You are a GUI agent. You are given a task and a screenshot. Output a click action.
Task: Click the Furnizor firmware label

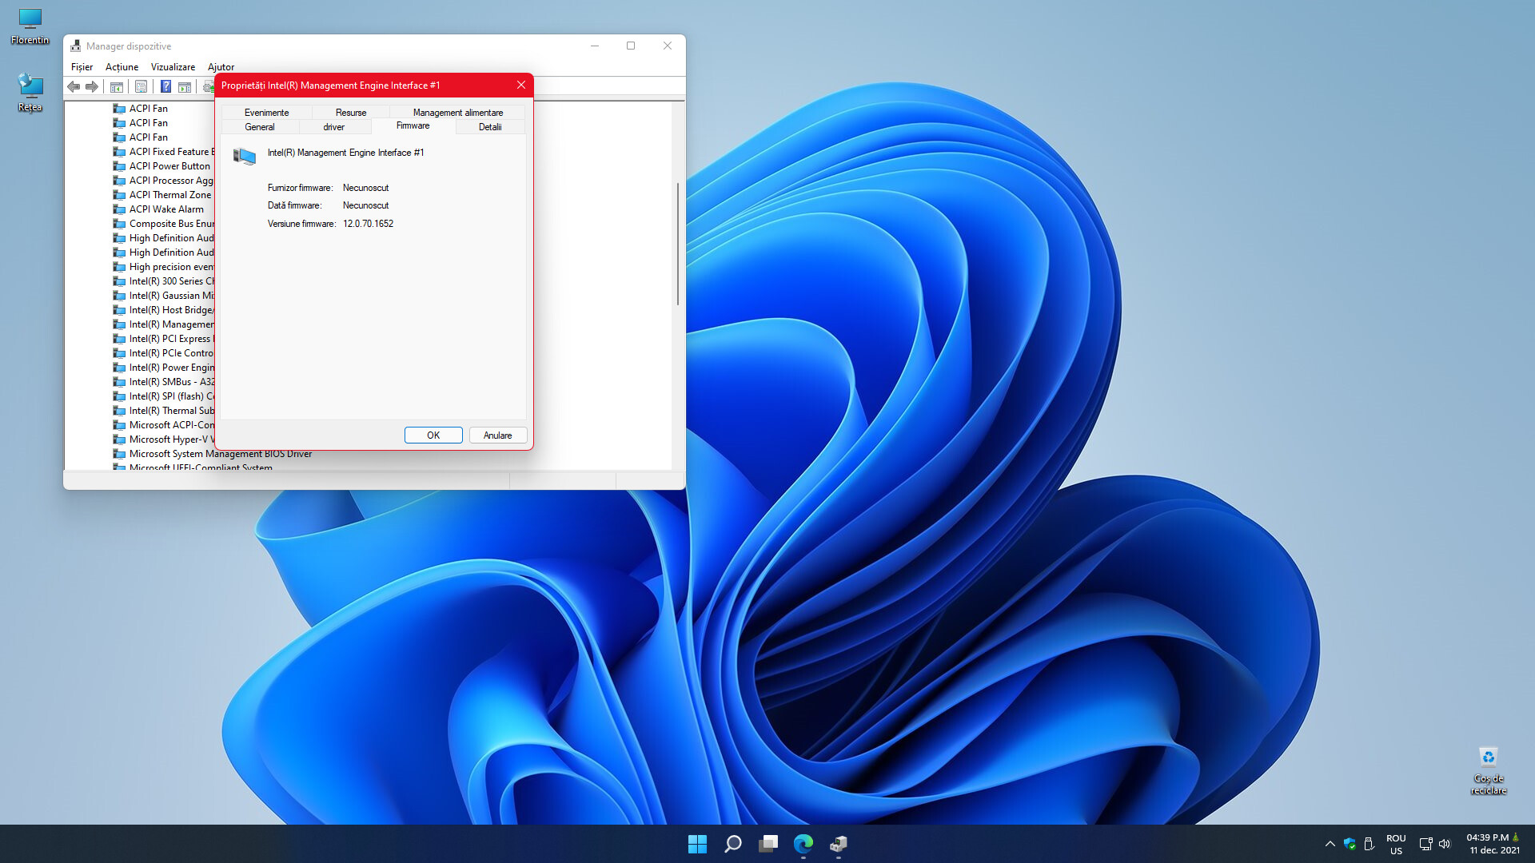click(300, 188)
